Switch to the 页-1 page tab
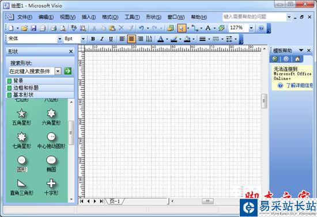317x217 pixels. [115, 201]
